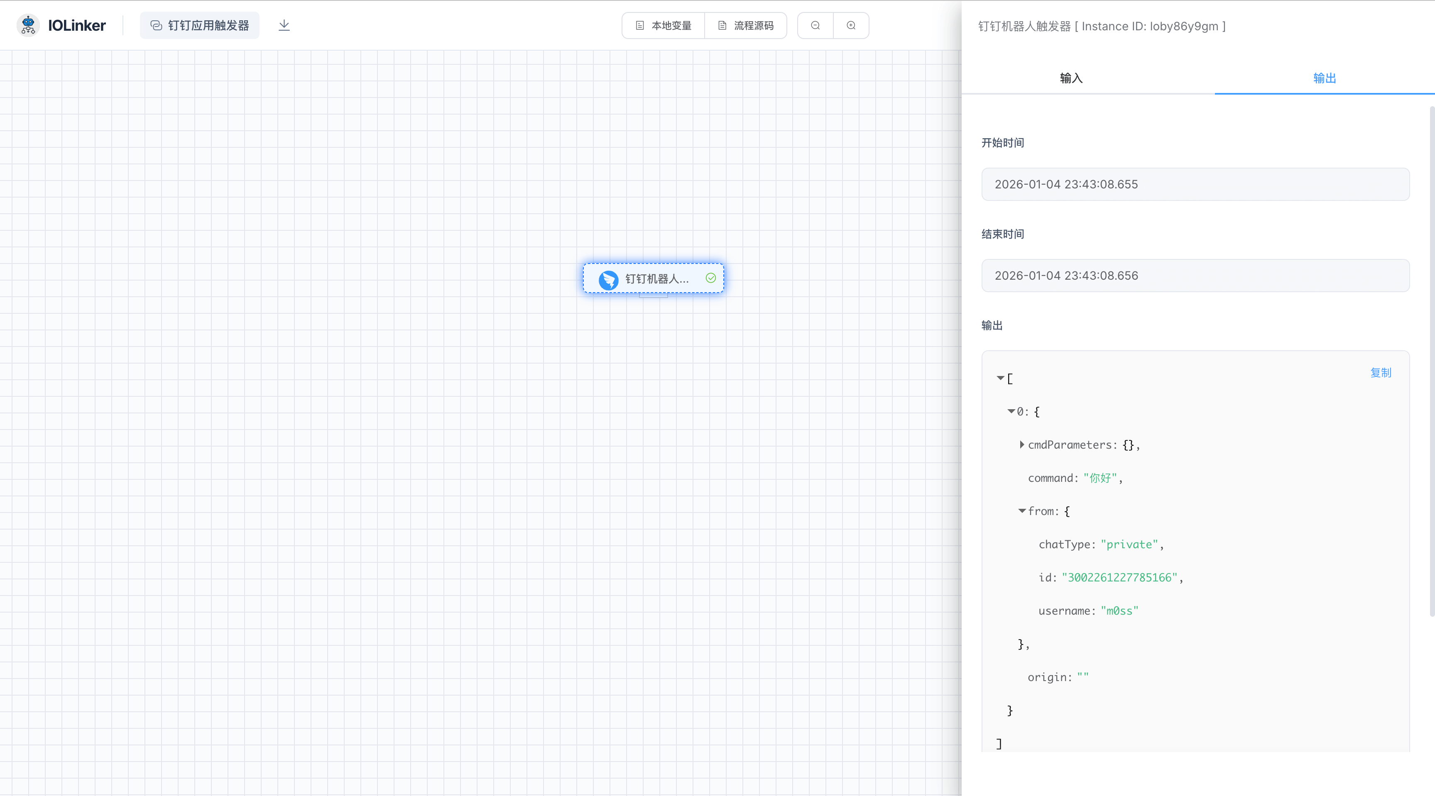
Task: Click the 结束时间 timestamp field
Action: pyautogui.click(x=1195, y=276)
